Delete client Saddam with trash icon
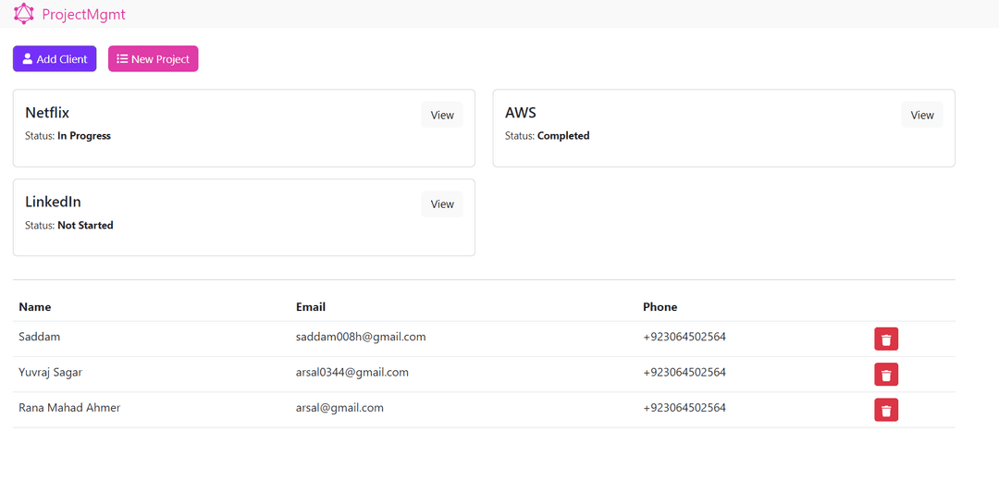 click(886, 339)
